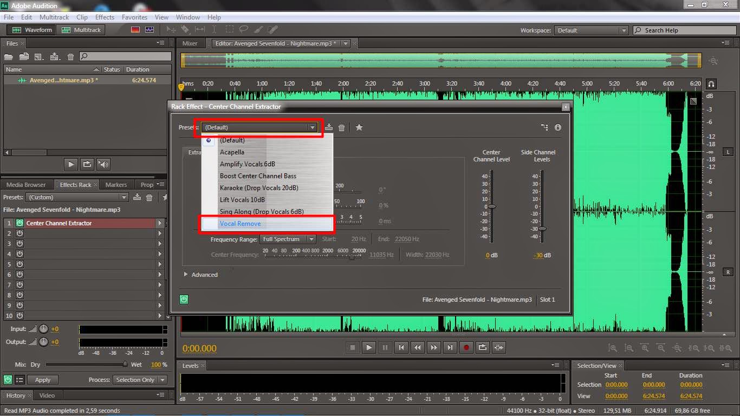The width and height of the screenshot is (740, 416).
Task: Open file icon in Files panel
Action: tap(8, 56)
